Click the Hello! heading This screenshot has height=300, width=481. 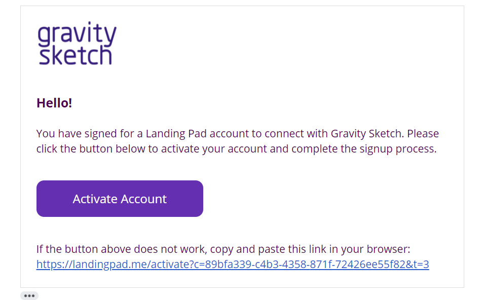(x=54, y=103)
